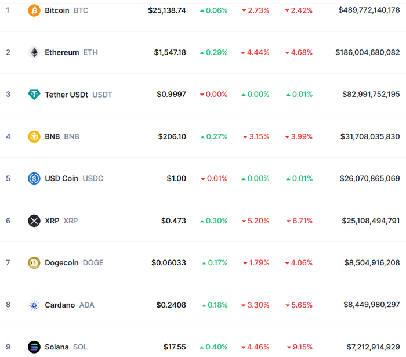Click the orange Bitcoin logo icon
This screenshot has height=357, width=406.
[x=34, y=10]
